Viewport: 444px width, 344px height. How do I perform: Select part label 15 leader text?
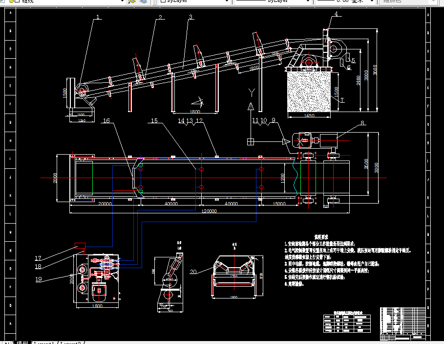point(154,120)
